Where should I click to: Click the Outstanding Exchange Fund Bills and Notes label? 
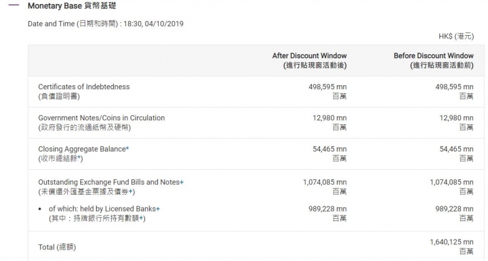(109, 182)
